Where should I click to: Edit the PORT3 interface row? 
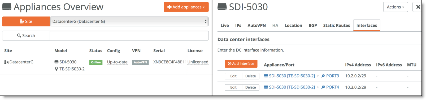233,76
